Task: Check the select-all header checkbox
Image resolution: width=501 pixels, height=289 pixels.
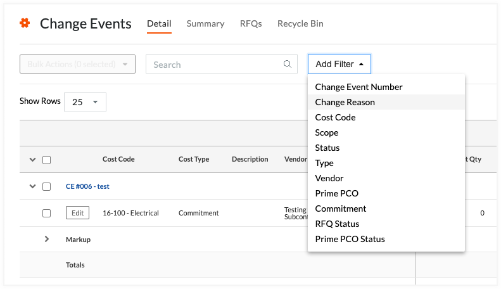Action: (x=46, y=160)
